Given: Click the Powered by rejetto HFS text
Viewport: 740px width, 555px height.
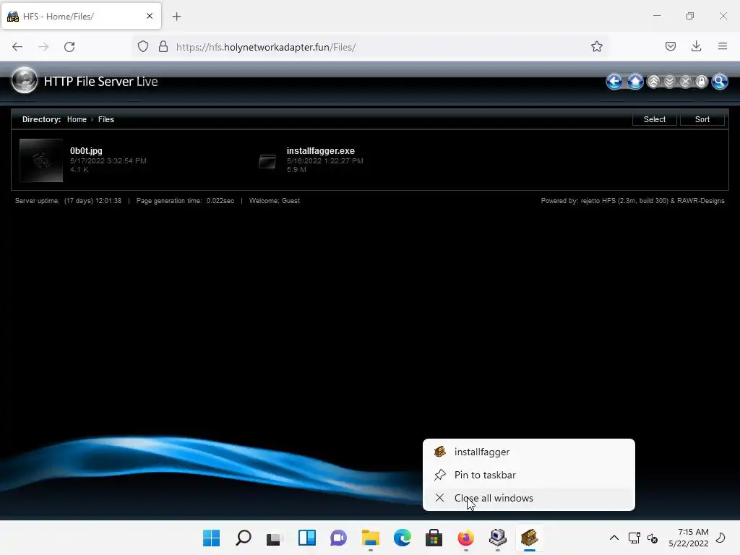Looking at the screenshot, I should (x=632, y=201).
